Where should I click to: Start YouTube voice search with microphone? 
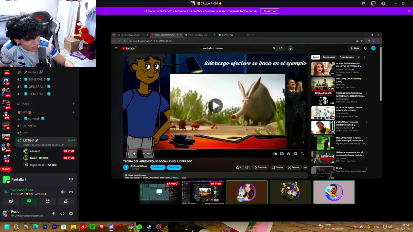pos(290,48)
